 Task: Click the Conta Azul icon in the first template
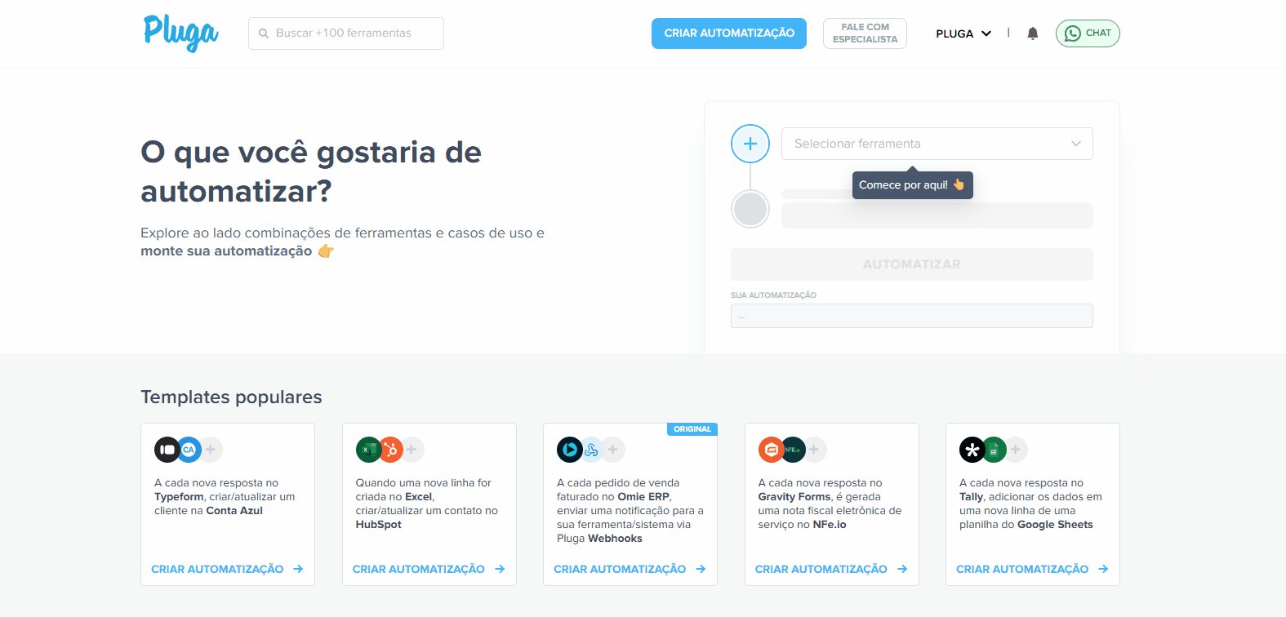pyautogui.click(x=189, y=450)
